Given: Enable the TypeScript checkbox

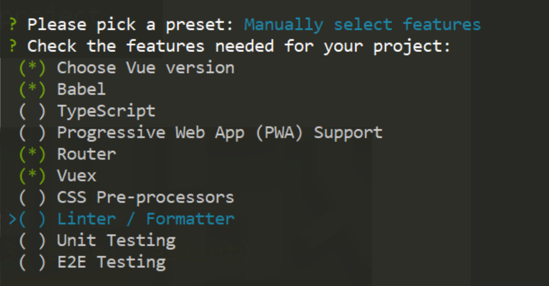Looking at the screenshot, I should [32, 111].
